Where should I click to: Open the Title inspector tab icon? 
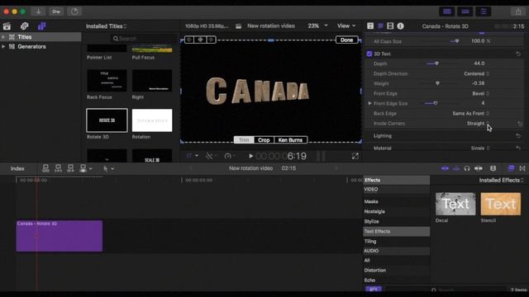point(370,26)
